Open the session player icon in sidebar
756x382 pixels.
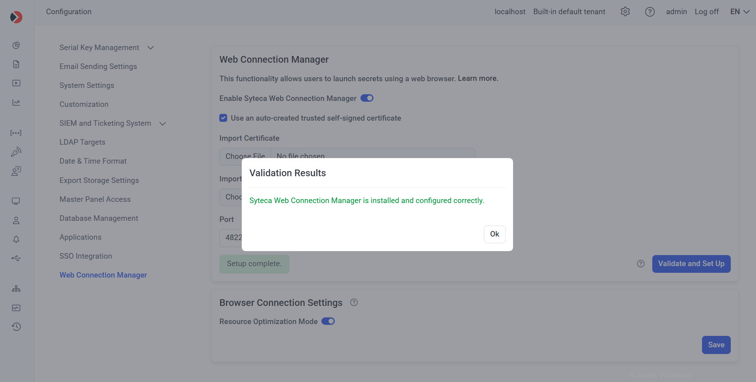(16, 83)
